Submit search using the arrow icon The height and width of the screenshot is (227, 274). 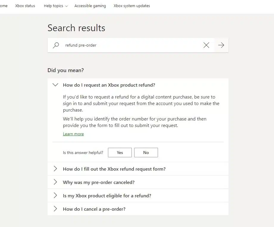coord(221,45)
